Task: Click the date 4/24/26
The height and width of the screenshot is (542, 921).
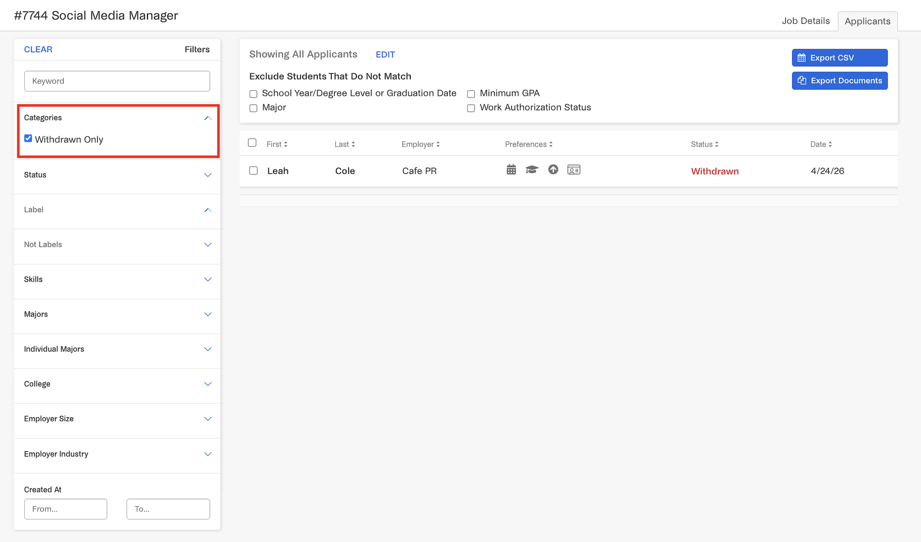Action: [x=827, y=171]
